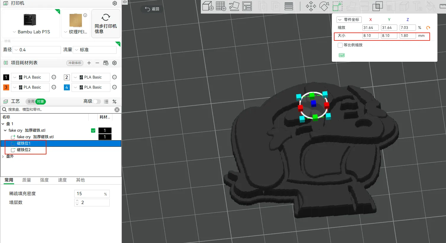The width and height of the screenshot is (446, 243).
Task: Open the Bambu Lab P1S printer dropdown
Action: click(31, 32)
